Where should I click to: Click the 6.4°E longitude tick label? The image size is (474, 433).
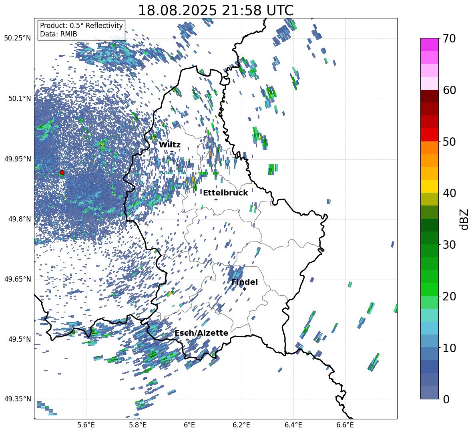pos(293,425)
